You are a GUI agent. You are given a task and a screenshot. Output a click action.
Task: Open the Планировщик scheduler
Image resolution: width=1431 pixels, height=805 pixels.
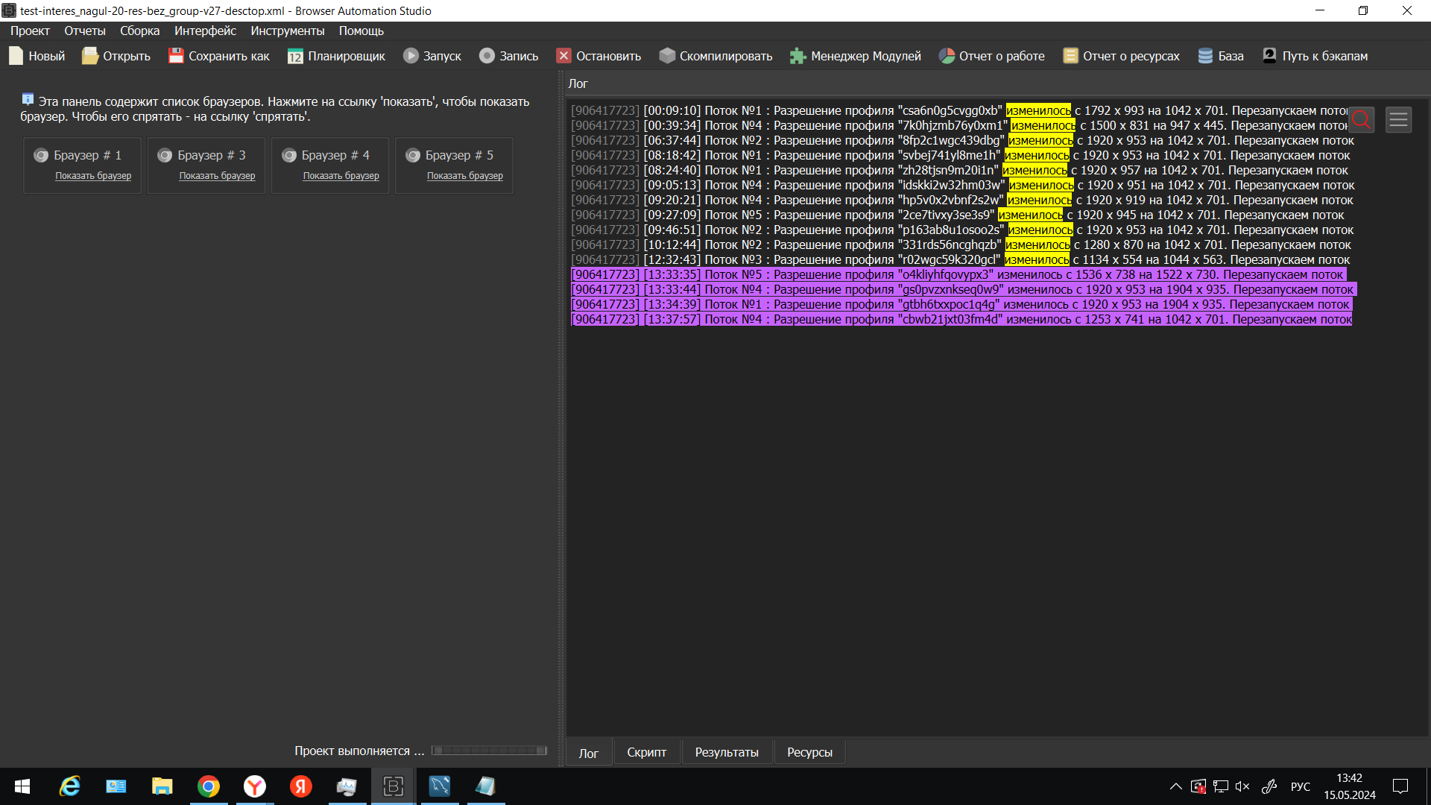(x=296, y=56)
